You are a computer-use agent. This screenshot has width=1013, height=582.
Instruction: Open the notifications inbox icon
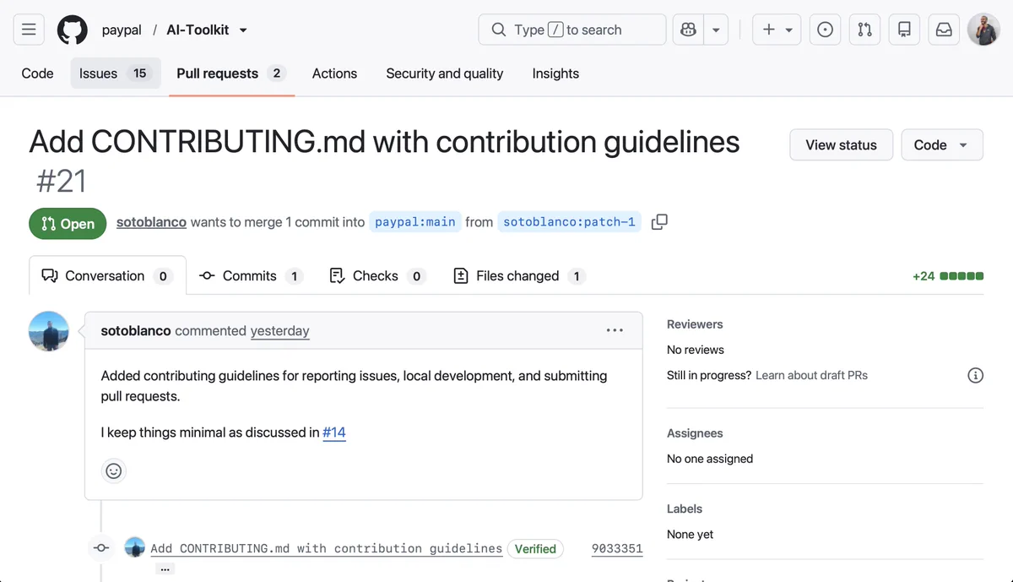[x=944, y=30]
